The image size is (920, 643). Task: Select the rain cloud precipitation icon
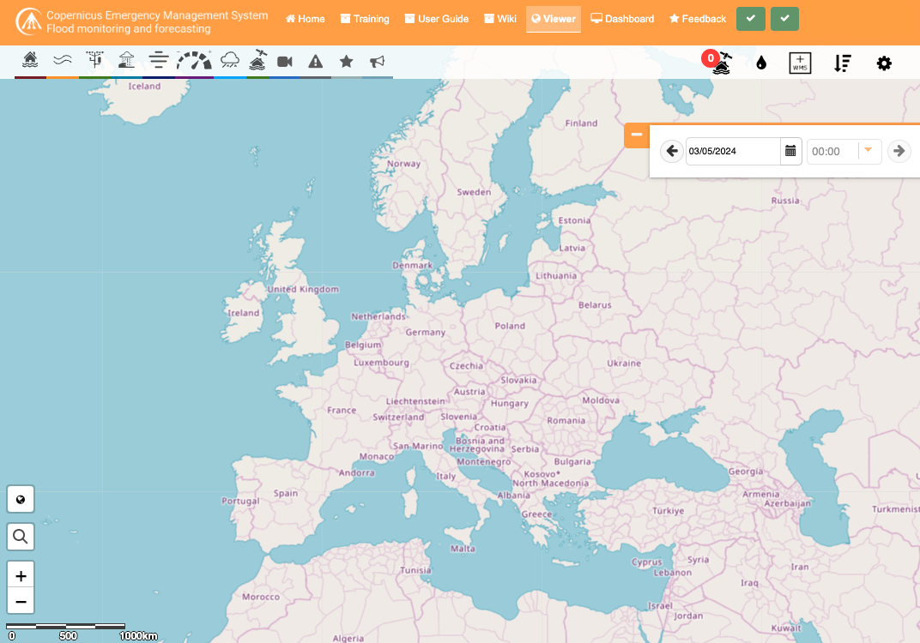(230, 61)
